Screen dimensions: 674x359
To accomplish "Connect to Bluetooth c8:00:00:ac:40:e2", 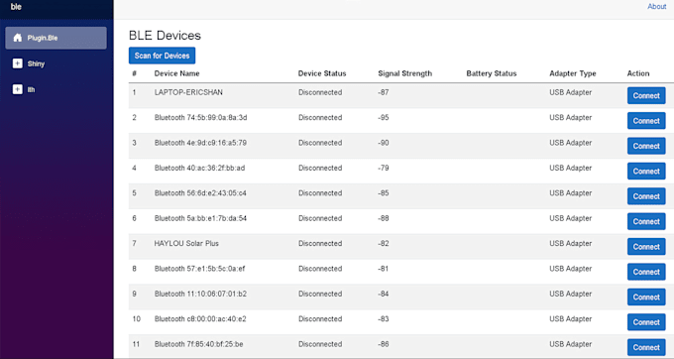I will coord(646,322).
